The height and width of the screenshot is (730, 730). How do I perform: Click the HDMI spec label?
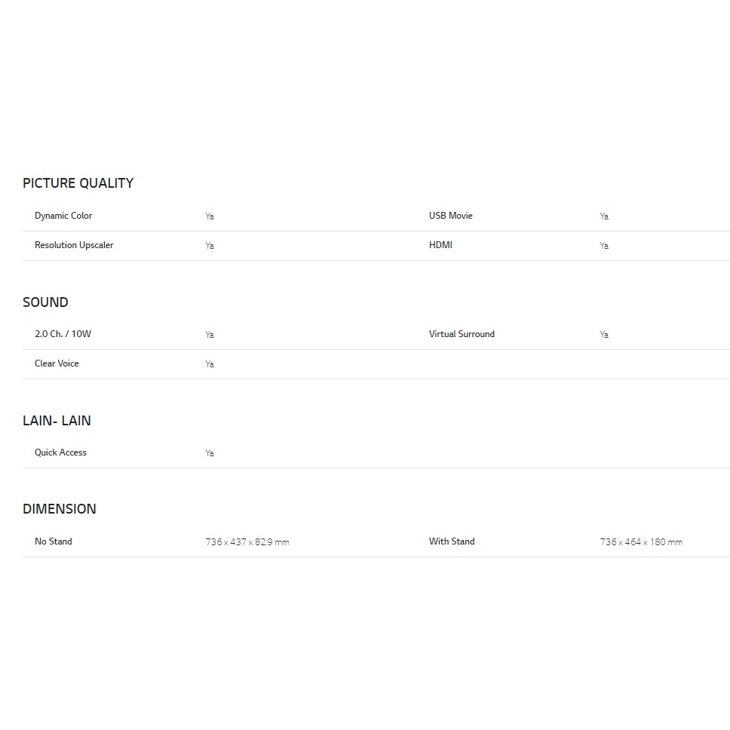click(440, 245)
